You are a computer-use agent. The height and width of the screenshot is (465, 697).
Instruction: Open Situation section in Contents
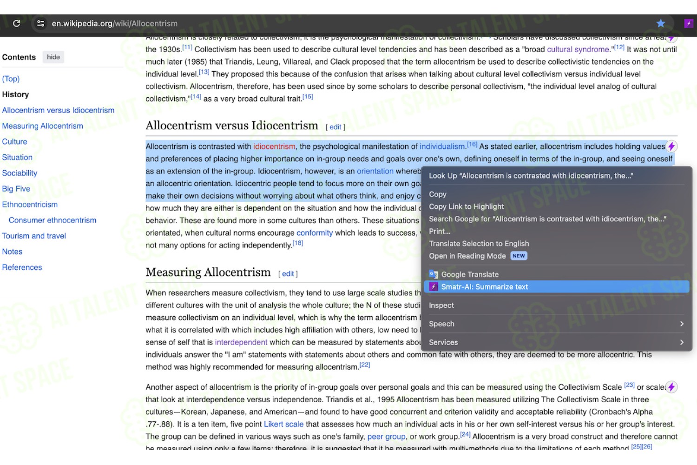17,157
